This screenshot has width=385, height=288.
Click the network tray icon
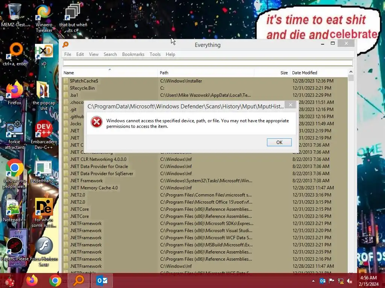[341, 281]
